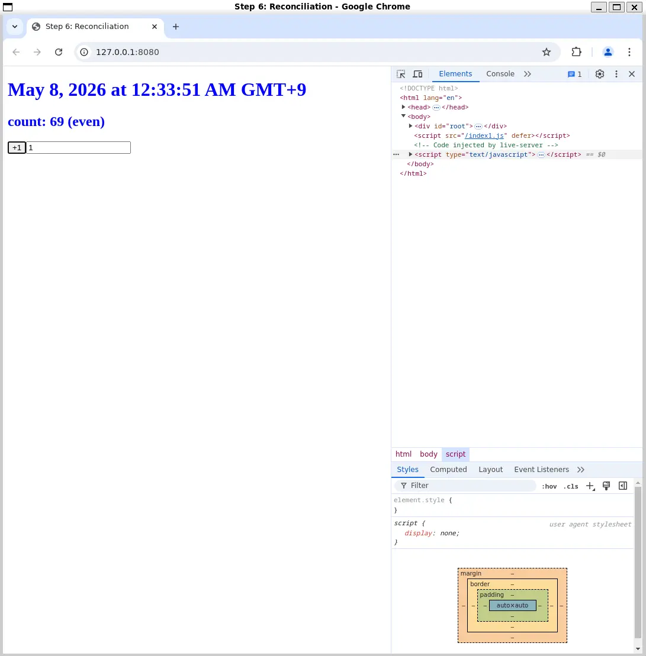
Task: Open DevTools customize three-dot menu
Action: [616, 74]
